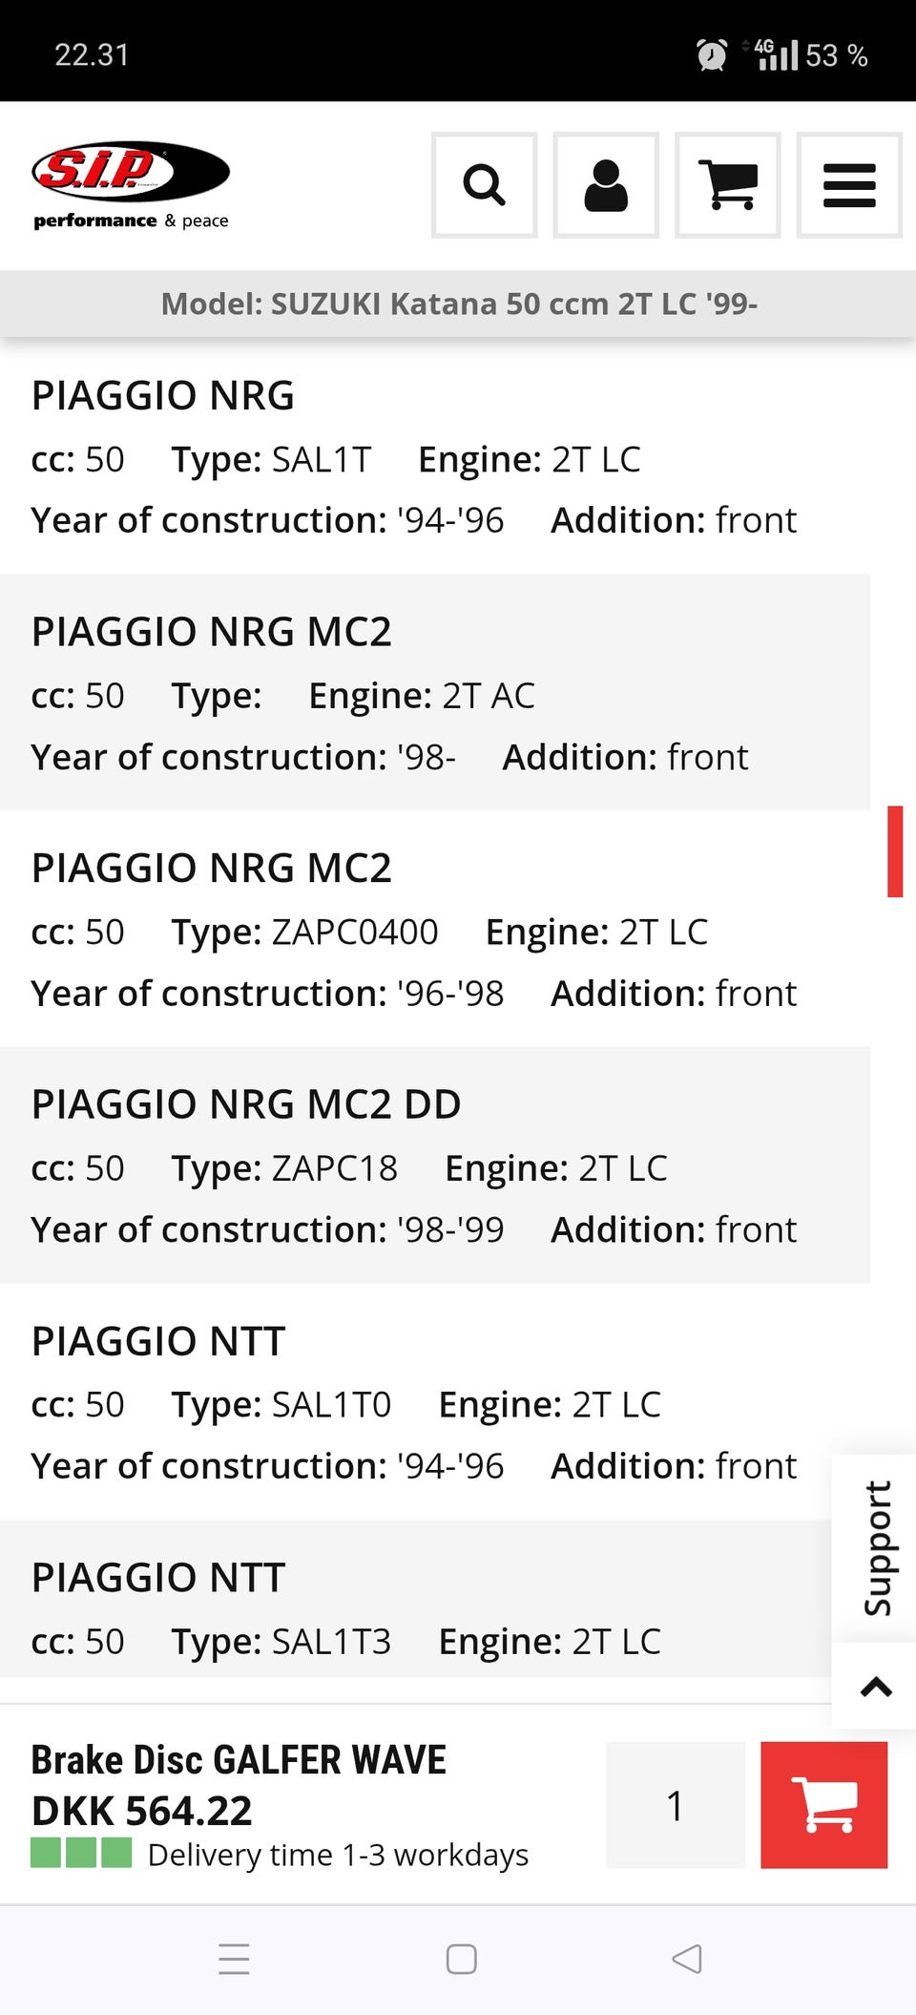916x2015 pixels.
Task: Open the Support side tab
Action: 876,1548
